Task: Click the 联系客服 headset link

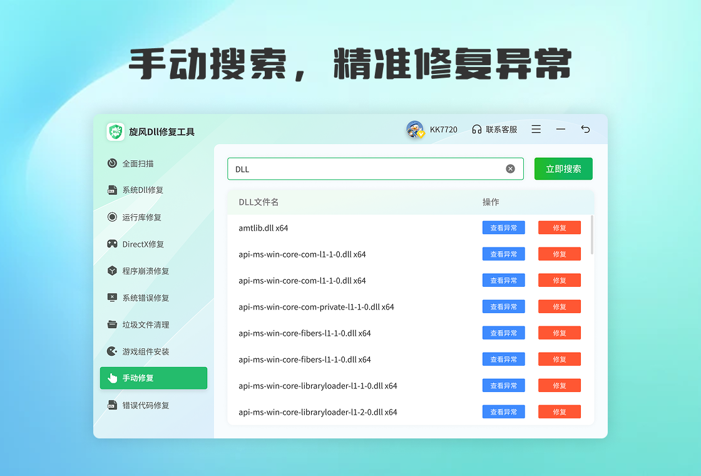Action: [x=494, y=130]
